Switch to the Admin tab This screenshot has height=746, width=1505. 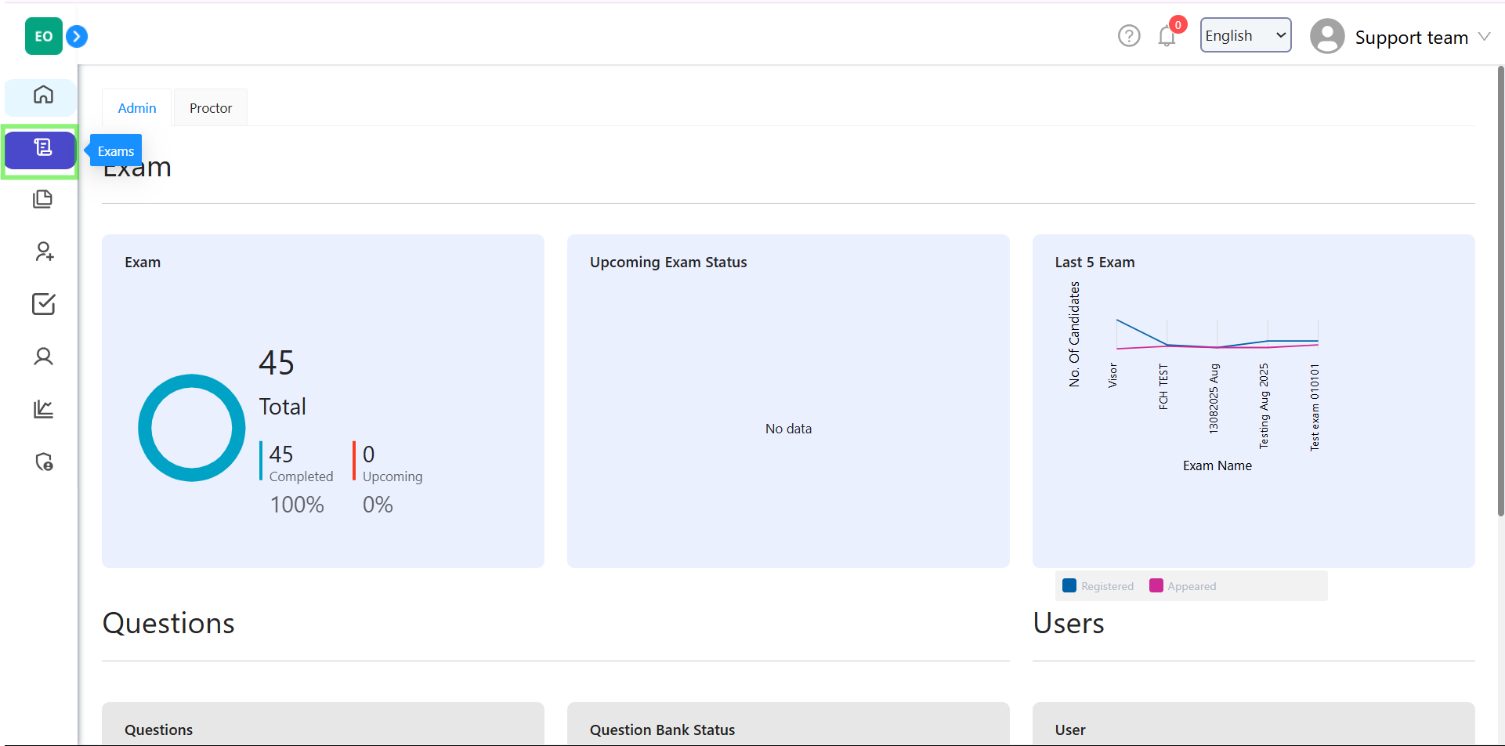click(137, 108)
